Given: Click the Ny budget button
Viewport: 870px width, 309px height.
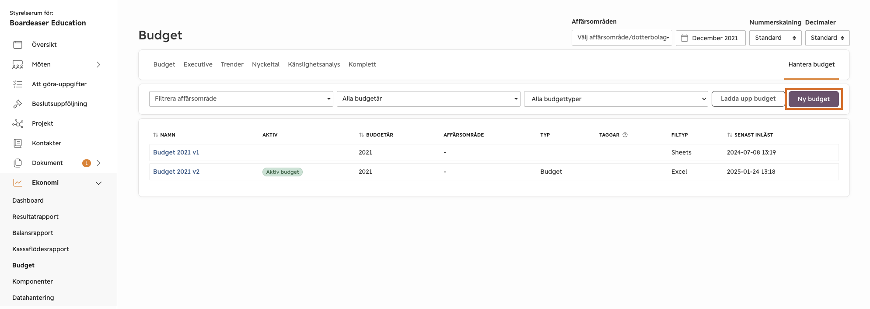Looking at the screenshot, I should pyautogui.click(x=814, y=99).
